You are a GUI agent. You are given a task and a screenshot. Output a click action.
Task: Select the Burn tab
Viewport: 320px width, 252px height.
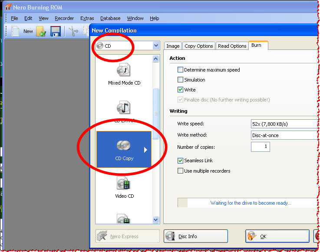(x=258, y=45)
